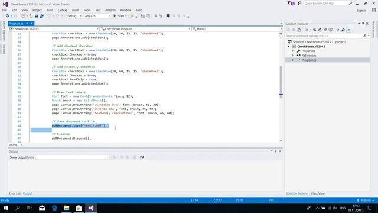The height and width of the screenshot is (213, 378).
Task: Click the Sign in link
Action: [x=361, y=11]
